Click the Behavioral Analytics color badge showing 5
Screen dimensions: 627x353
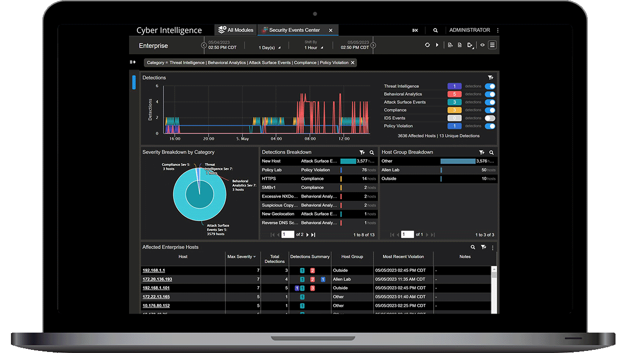[454, 94]
